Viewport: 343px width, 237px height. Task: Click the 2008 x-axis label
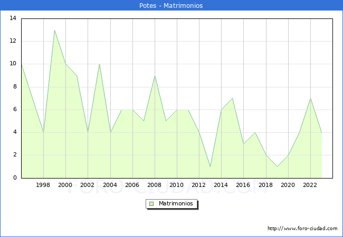155,185
